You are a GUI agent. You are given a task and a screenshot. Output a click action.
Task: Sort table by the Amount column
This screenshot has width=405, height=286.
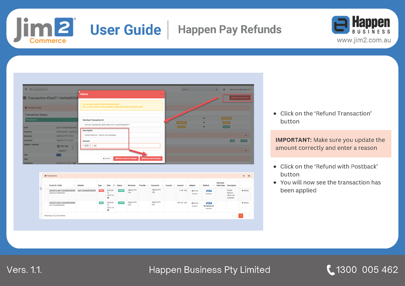point(182,185)
